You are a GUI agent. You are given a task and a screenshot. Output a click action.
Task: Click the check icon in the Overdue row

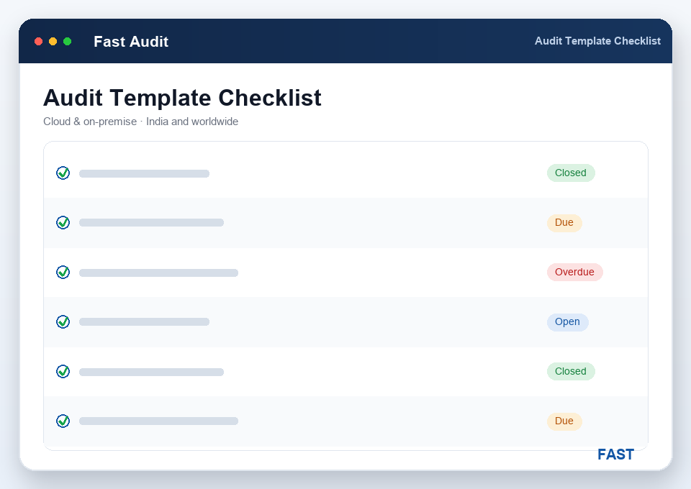coord(63,273)
